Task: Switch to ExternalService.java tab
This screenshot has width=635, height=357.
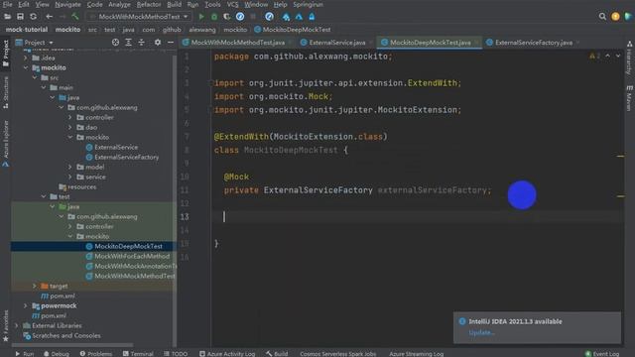Action: coord(337,42)
